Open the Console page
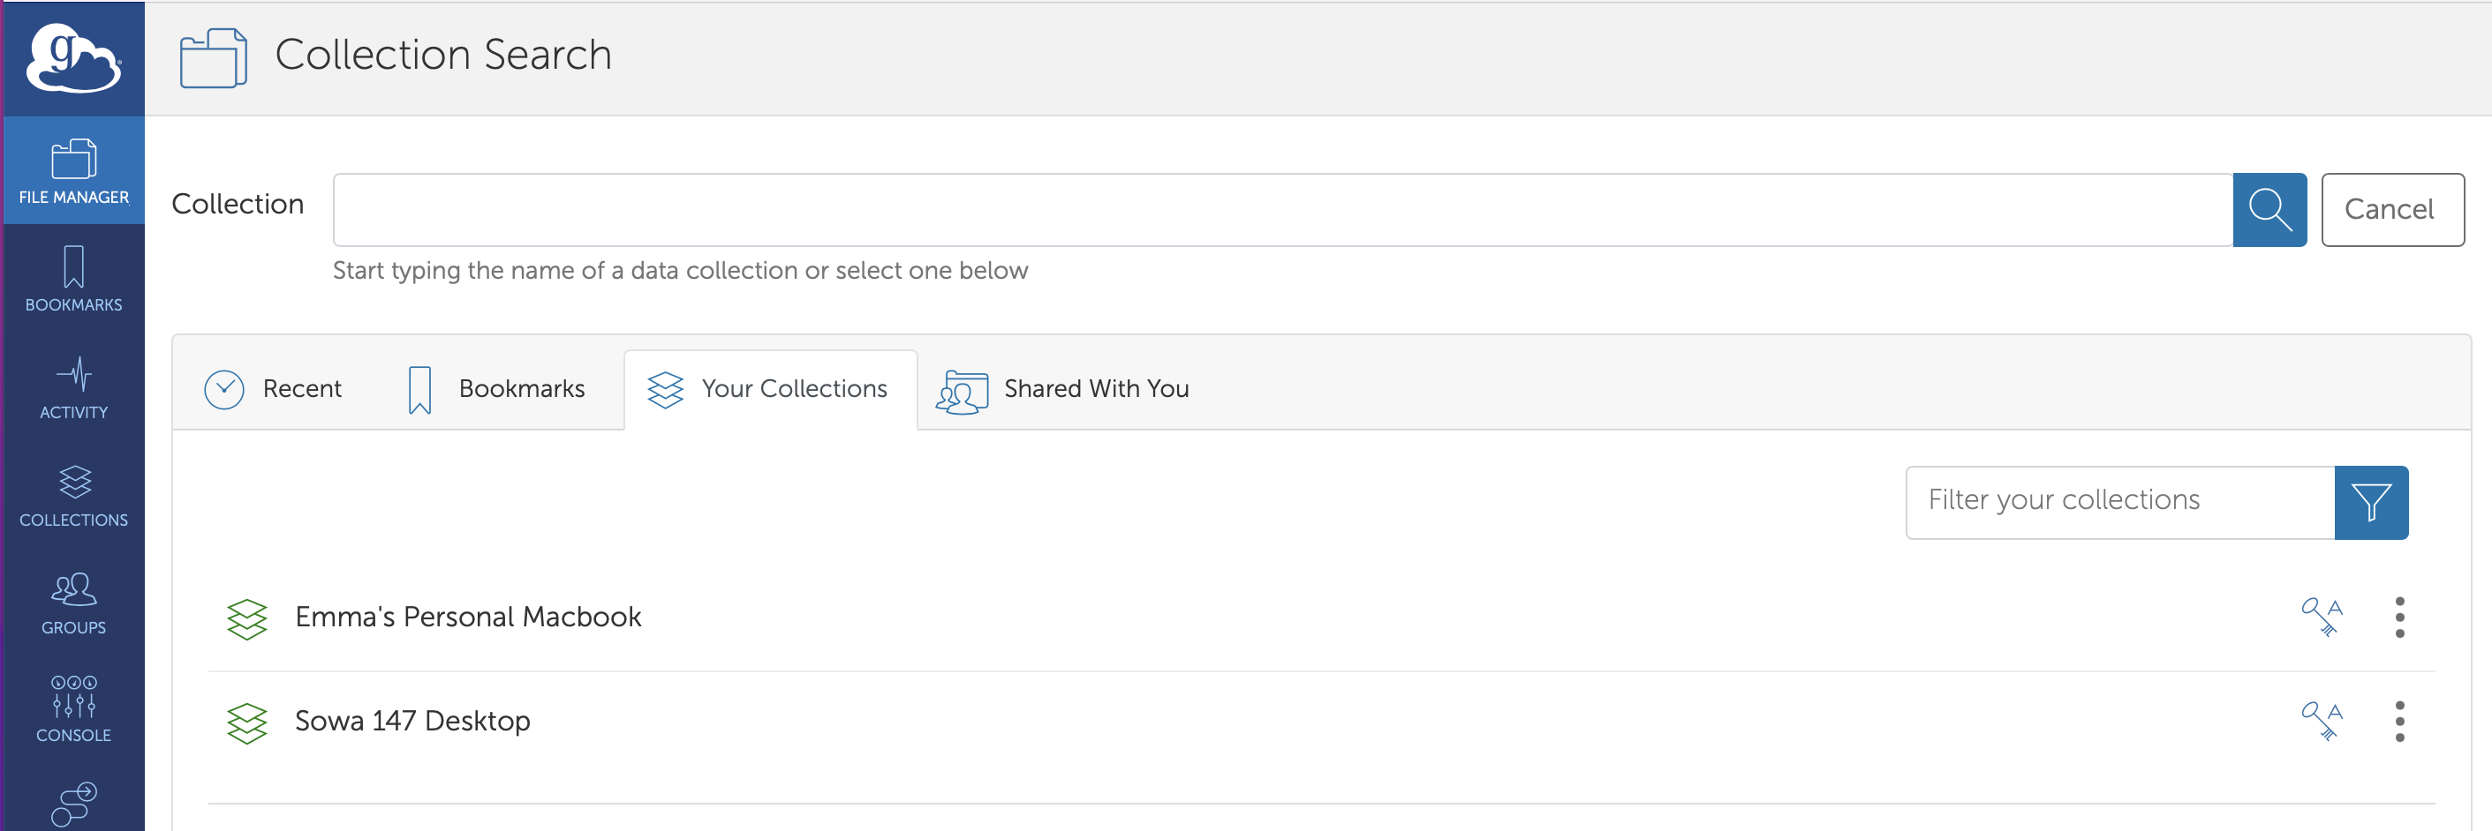2492x831 pixels. tap(73, 709)
